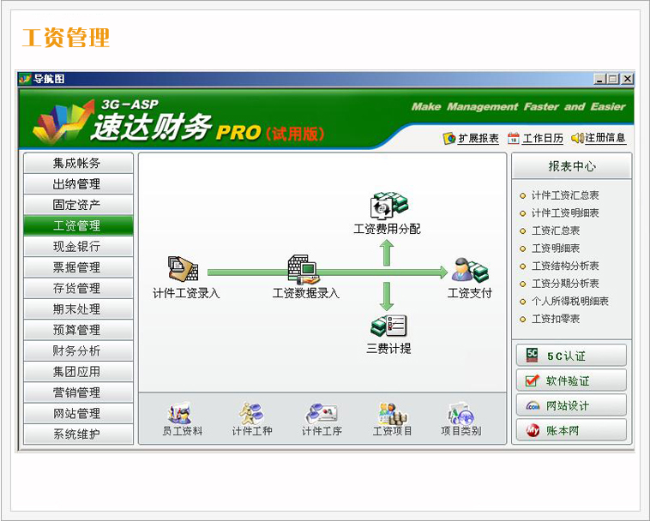The image size is (650, 521).
Task: Open the 票据管理 module
Action: click(x=78, y=267)
